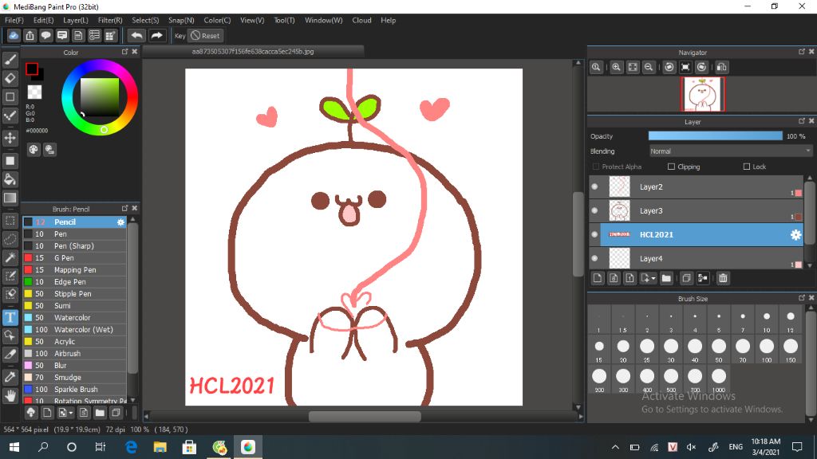Click the foreground color swatch
Image resolution: width=817 pixels, height=459 pixels.
(32, 69)
